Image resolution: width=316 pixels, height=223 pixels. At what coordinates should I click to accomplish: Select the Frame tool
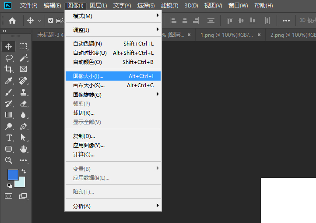(x=23, y=69)
